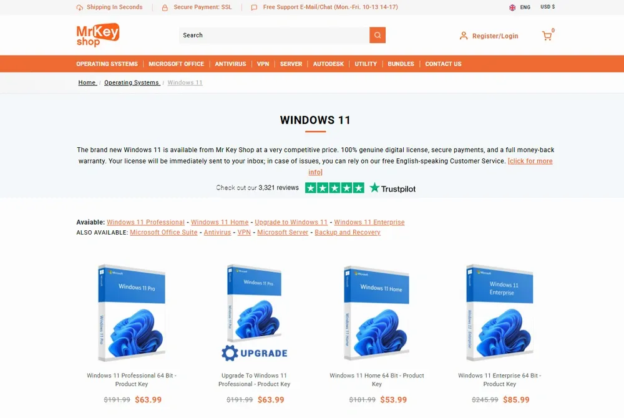The image size is (624, 418).
Task: Click the Trustpilot five-star rating
Action: [334, 188]
